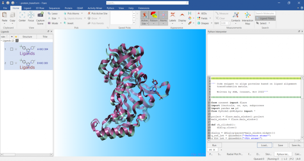Click the script editor vertical scrollbar
Screen dimensions: 304x161
(302, 108)
